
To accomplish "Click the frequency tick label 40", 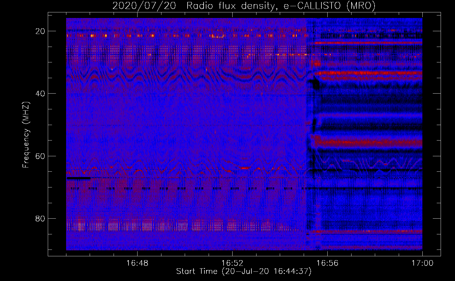I will click(40, 94).
